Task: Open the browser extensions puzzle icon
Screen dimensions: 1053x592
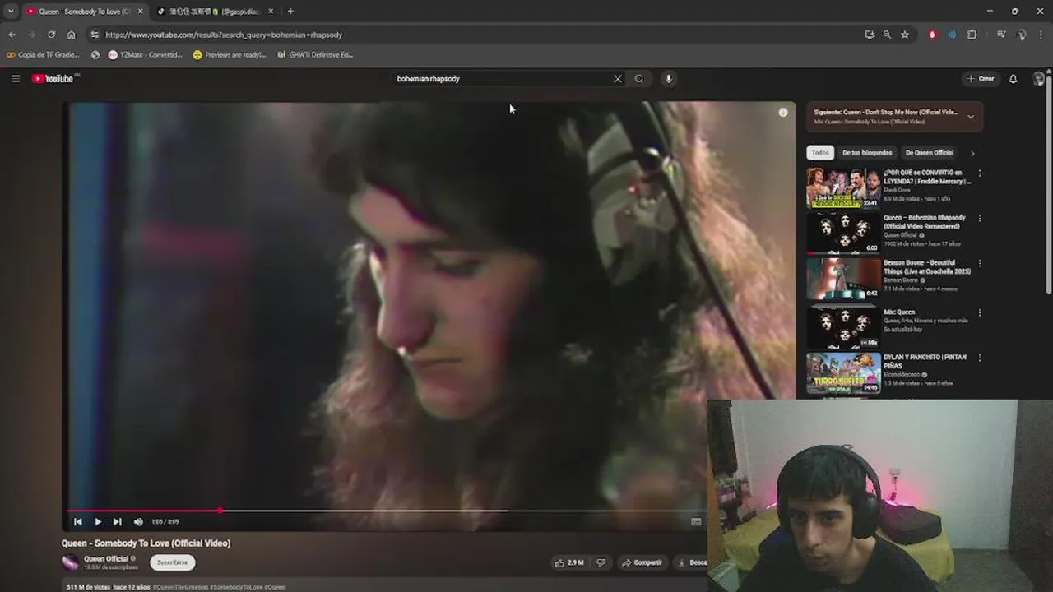Action: pos(972,35)
